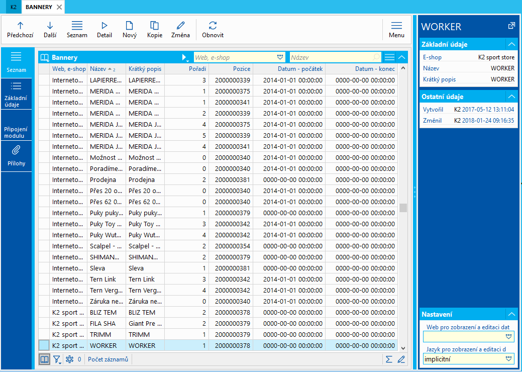Open the Web, e-shop filter dropdown

point(280,57)
